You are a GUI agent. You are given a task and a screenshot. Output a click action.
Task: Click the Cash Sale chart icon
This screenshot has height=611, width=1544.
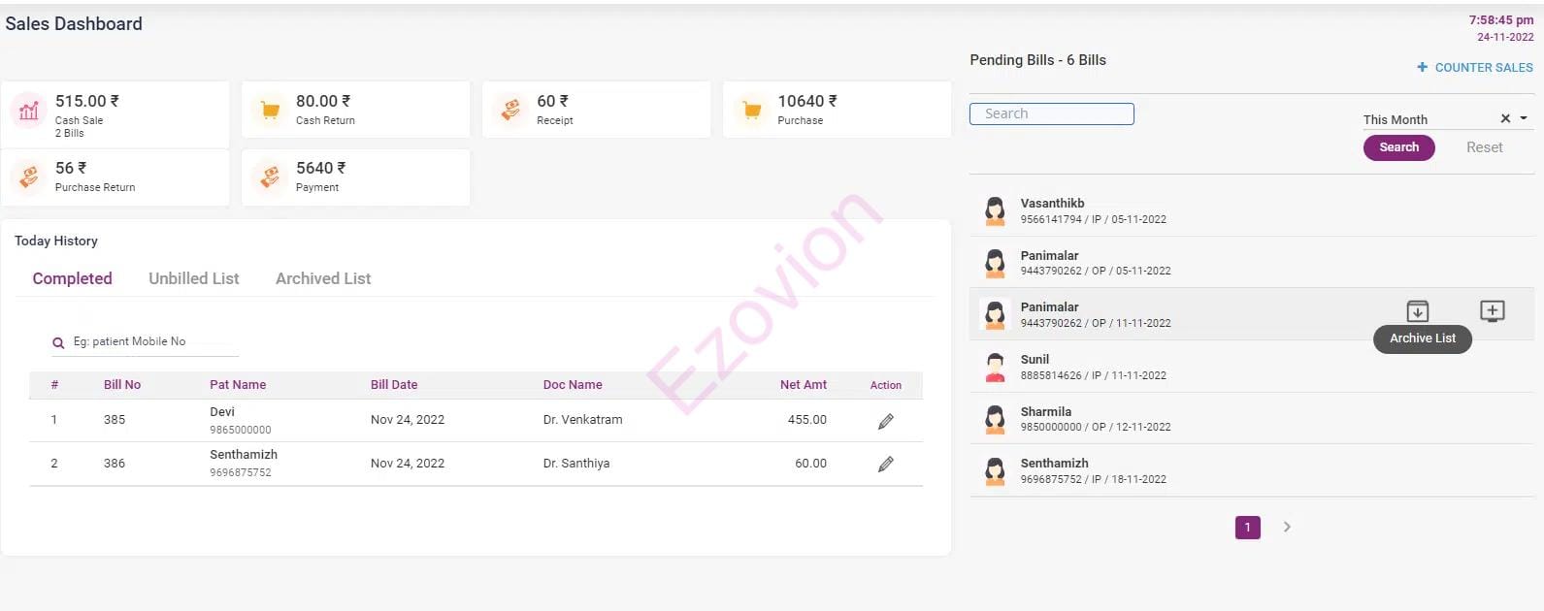click(29, 111)
